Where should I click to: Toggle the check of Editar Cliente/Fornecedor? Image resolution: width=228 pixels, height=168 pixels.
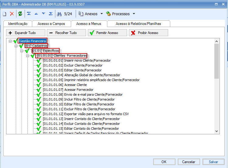(39, 70)
